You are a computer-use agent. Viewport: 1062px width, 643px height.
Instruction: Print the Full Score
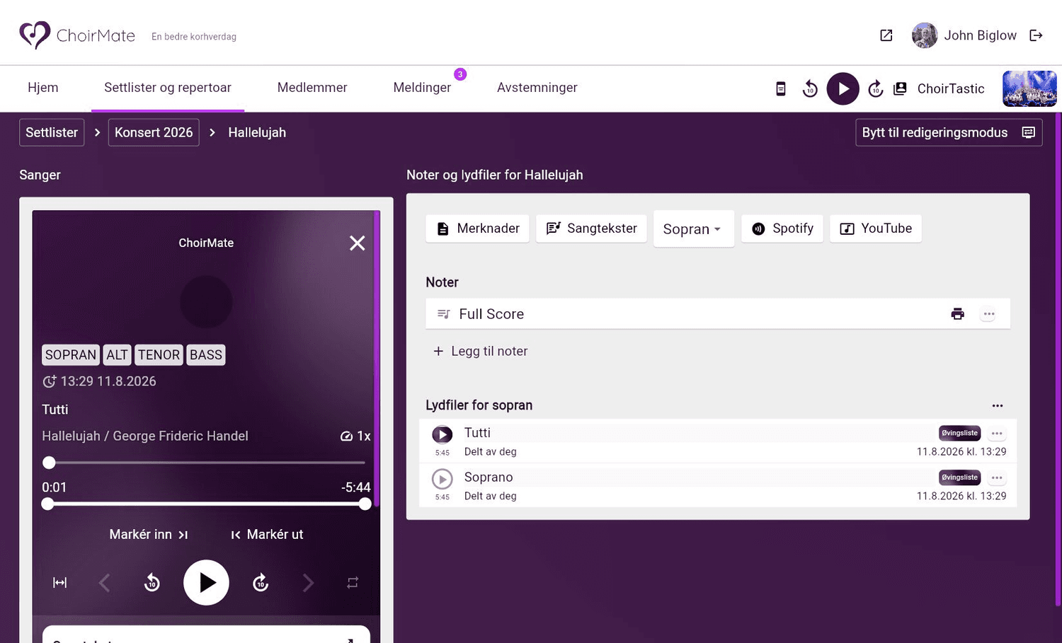click(x=957, y=314)
